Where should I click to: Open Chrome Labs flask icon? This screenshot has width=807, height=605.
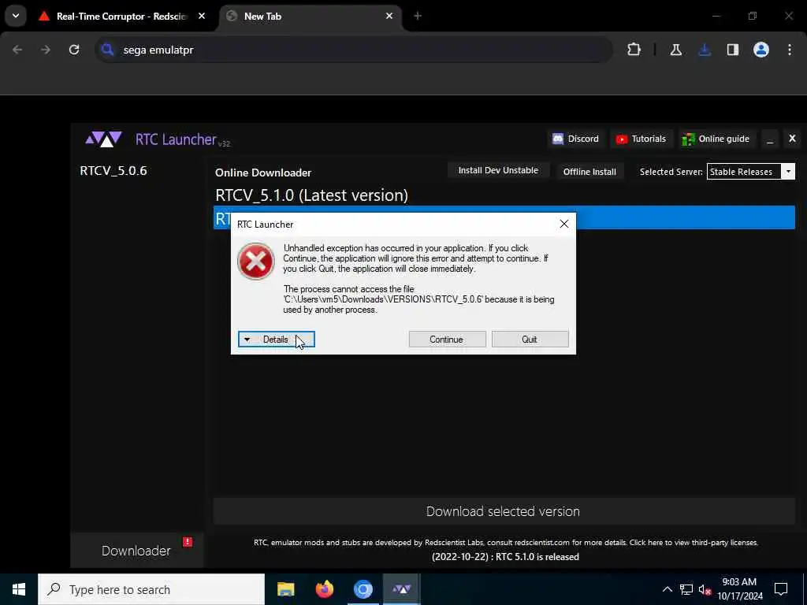click(x=676, y=50)
